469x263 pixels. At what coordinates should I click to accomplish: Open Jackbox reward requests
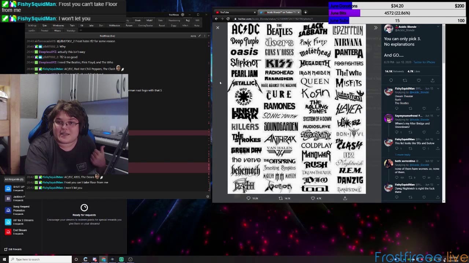14,198
